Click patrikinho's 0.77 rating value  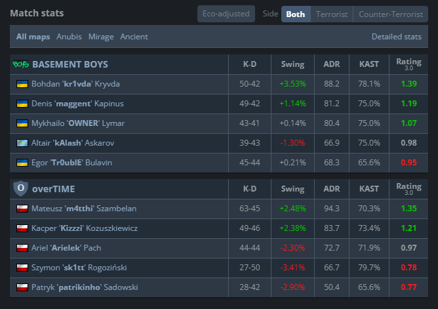(408, 287)
